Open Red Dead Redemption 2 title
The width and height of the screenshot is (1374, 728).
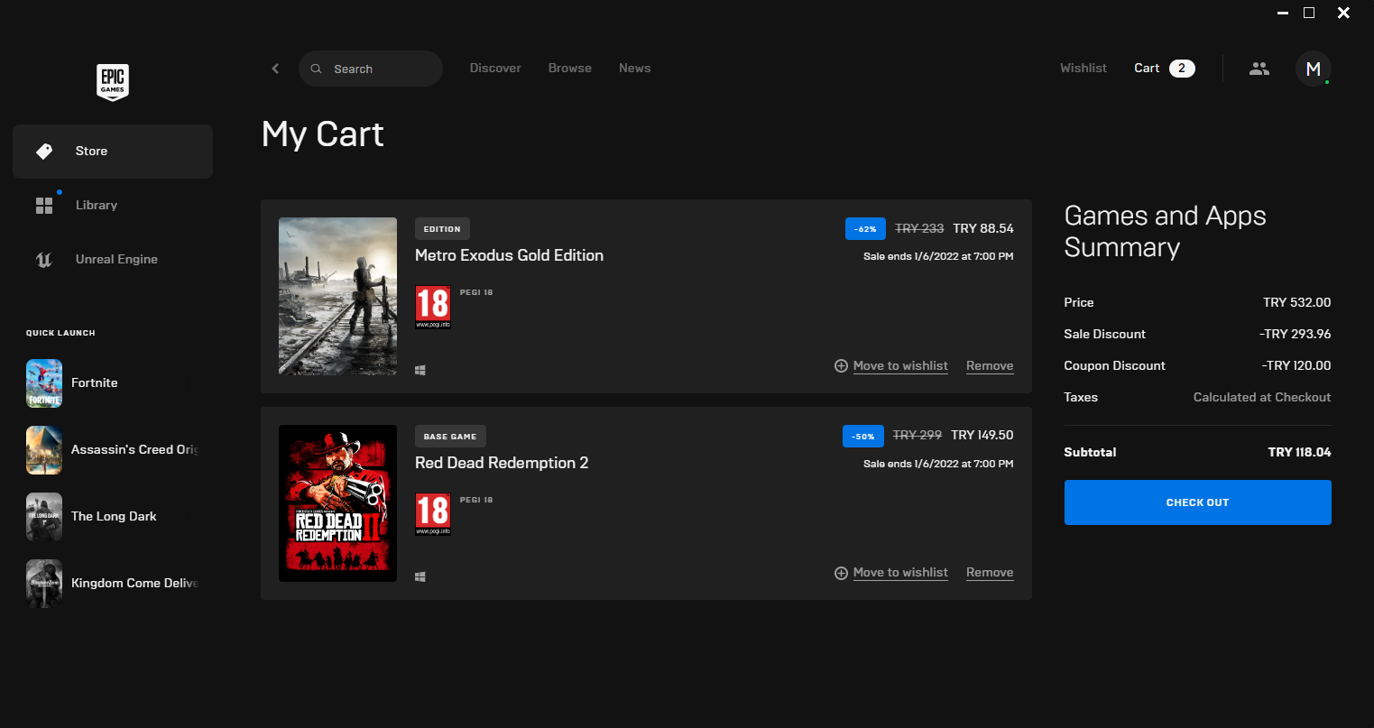[502, 463]
